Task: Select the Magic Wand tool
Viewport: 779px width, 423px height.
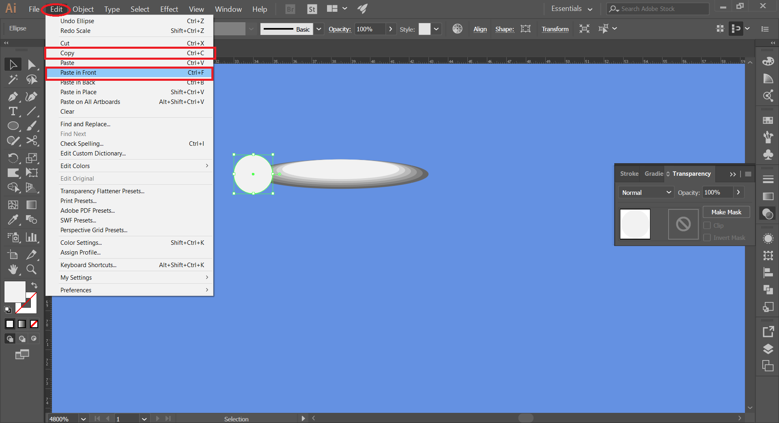Action: [13, 80]
